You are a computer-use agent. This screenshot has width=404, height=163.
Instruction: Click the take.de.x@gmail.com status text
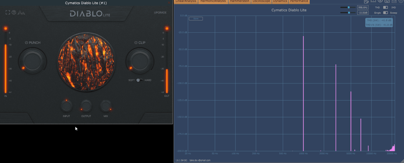(200, 160)
